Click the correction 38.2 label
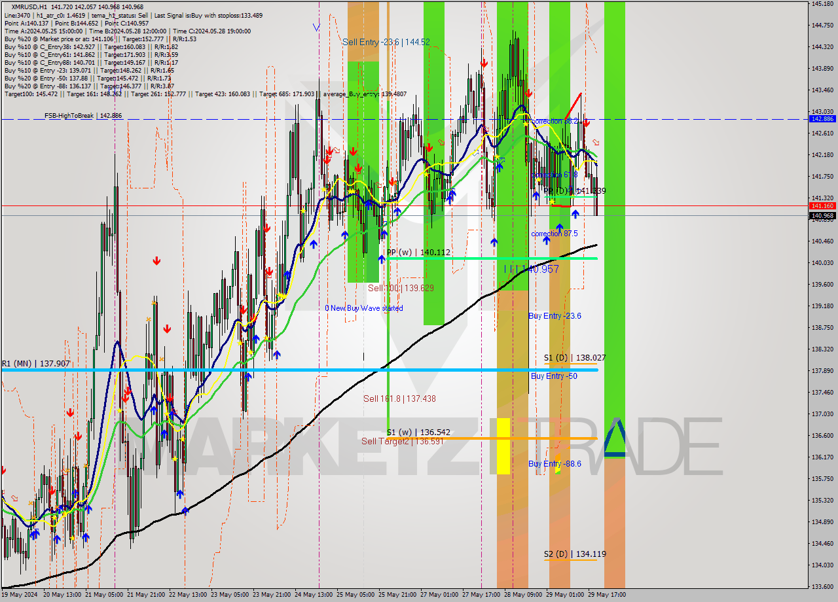Image resolution: width=838 pixels, height=602 pixels. click(554, 121)
